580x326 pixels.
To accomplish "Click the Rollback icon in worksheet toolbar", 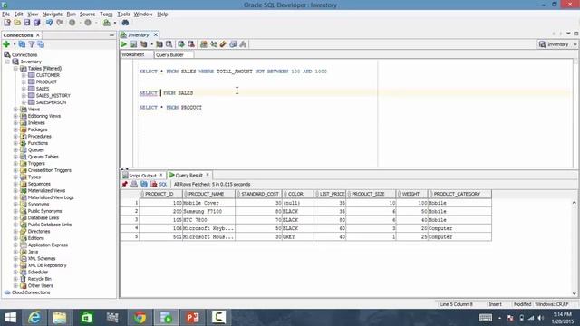I will click(x=191, y=44).
